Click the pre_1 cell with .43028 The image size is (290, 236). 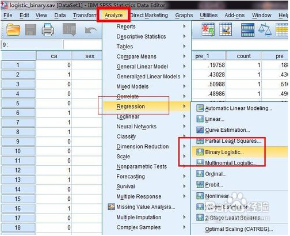[209, 75]
